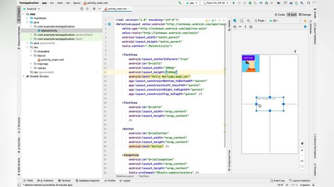The height and width of the screenshot is (187, 334).
Task: Open the app run configuration dropdown
Action: pos(192,3)
